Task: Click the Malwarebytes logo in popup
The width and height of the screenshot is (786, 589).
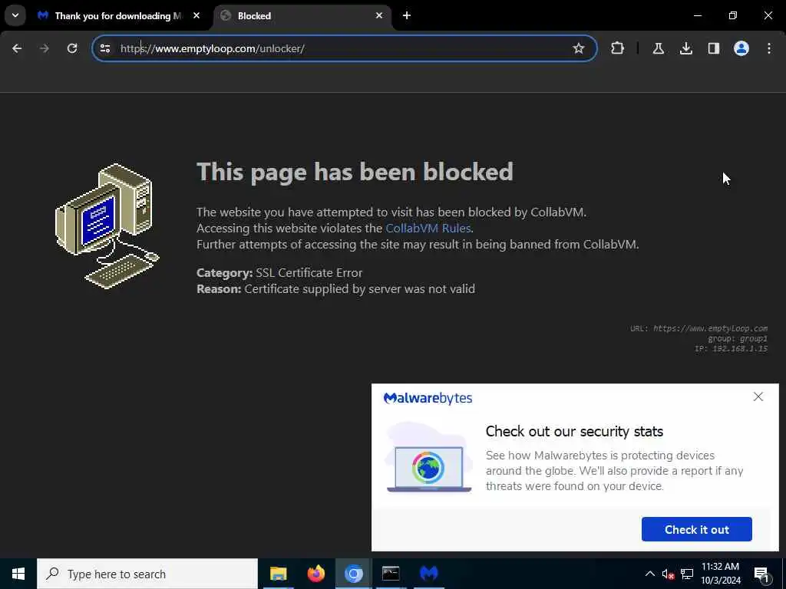Action: [428, 398]
